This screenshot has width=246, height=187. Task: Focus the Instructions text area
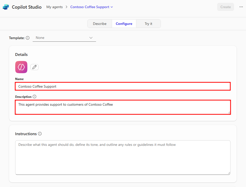[x=123, y=158]
